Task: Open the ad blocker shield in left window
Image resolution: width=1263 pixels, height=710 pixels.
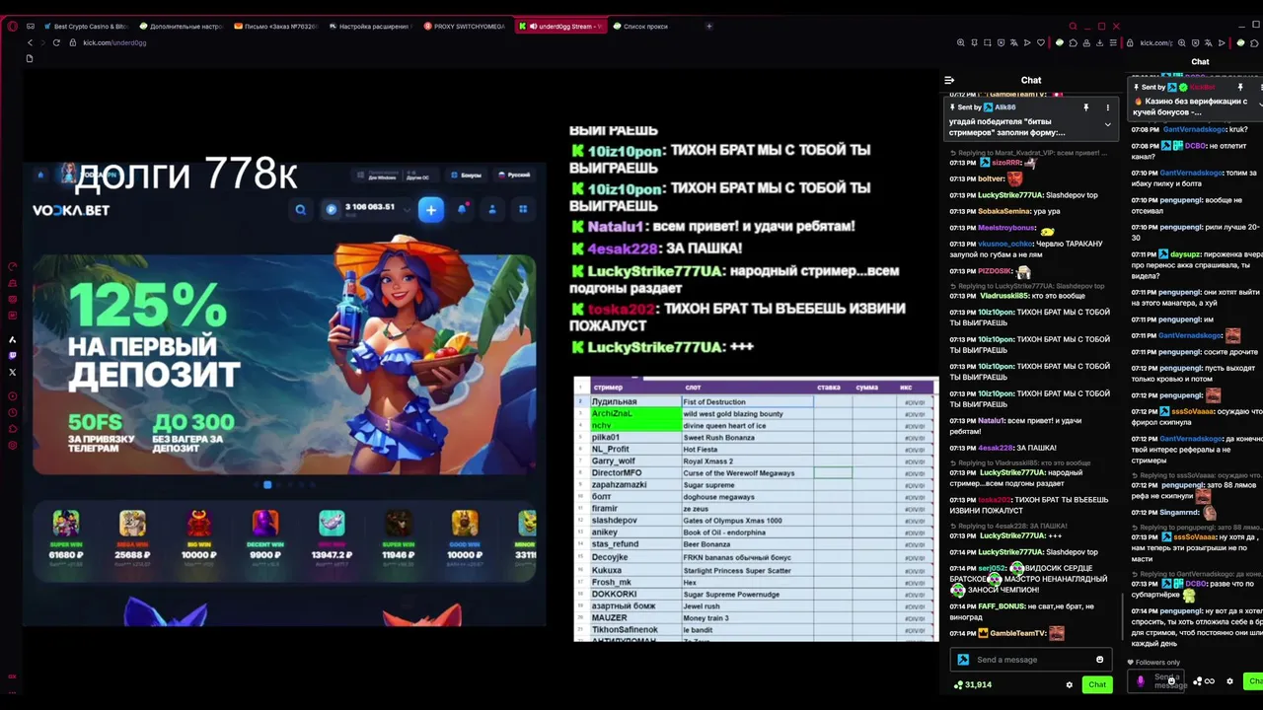Action: [1001, 42]
